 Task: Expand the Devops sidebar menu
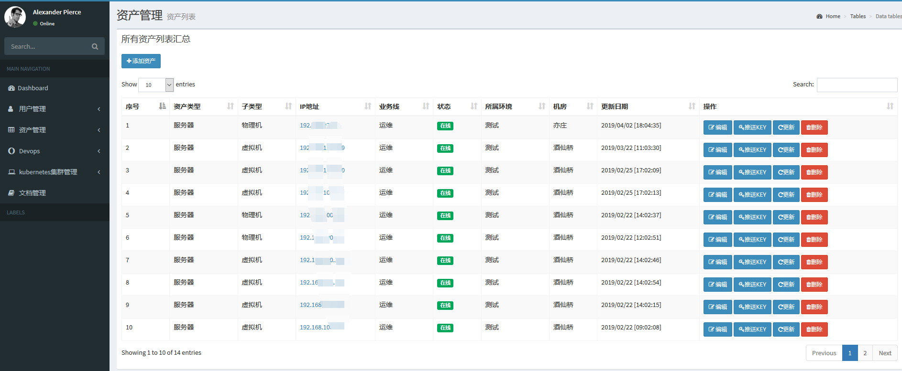(x=55, y=151)
